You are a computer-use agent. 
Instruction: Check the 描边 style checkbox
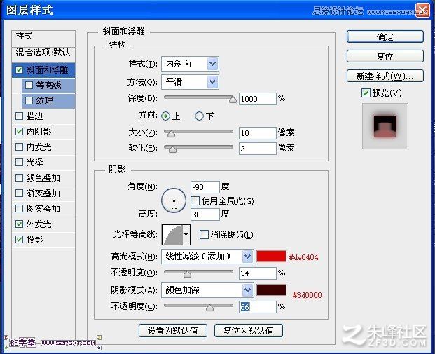[19, 116]
